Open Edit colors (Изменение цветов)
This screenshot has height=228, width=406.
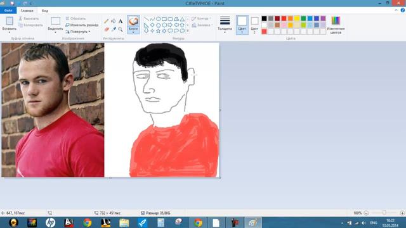(x=336, y=25)
